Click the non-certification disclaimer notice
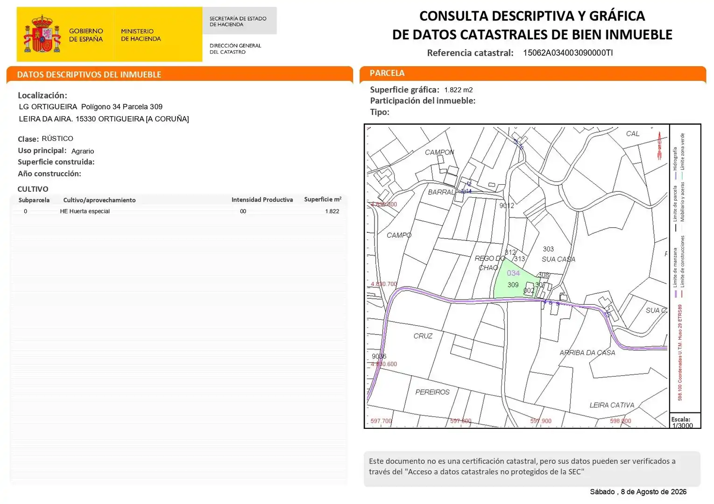The image size is (714, 504). coord(532,469)
